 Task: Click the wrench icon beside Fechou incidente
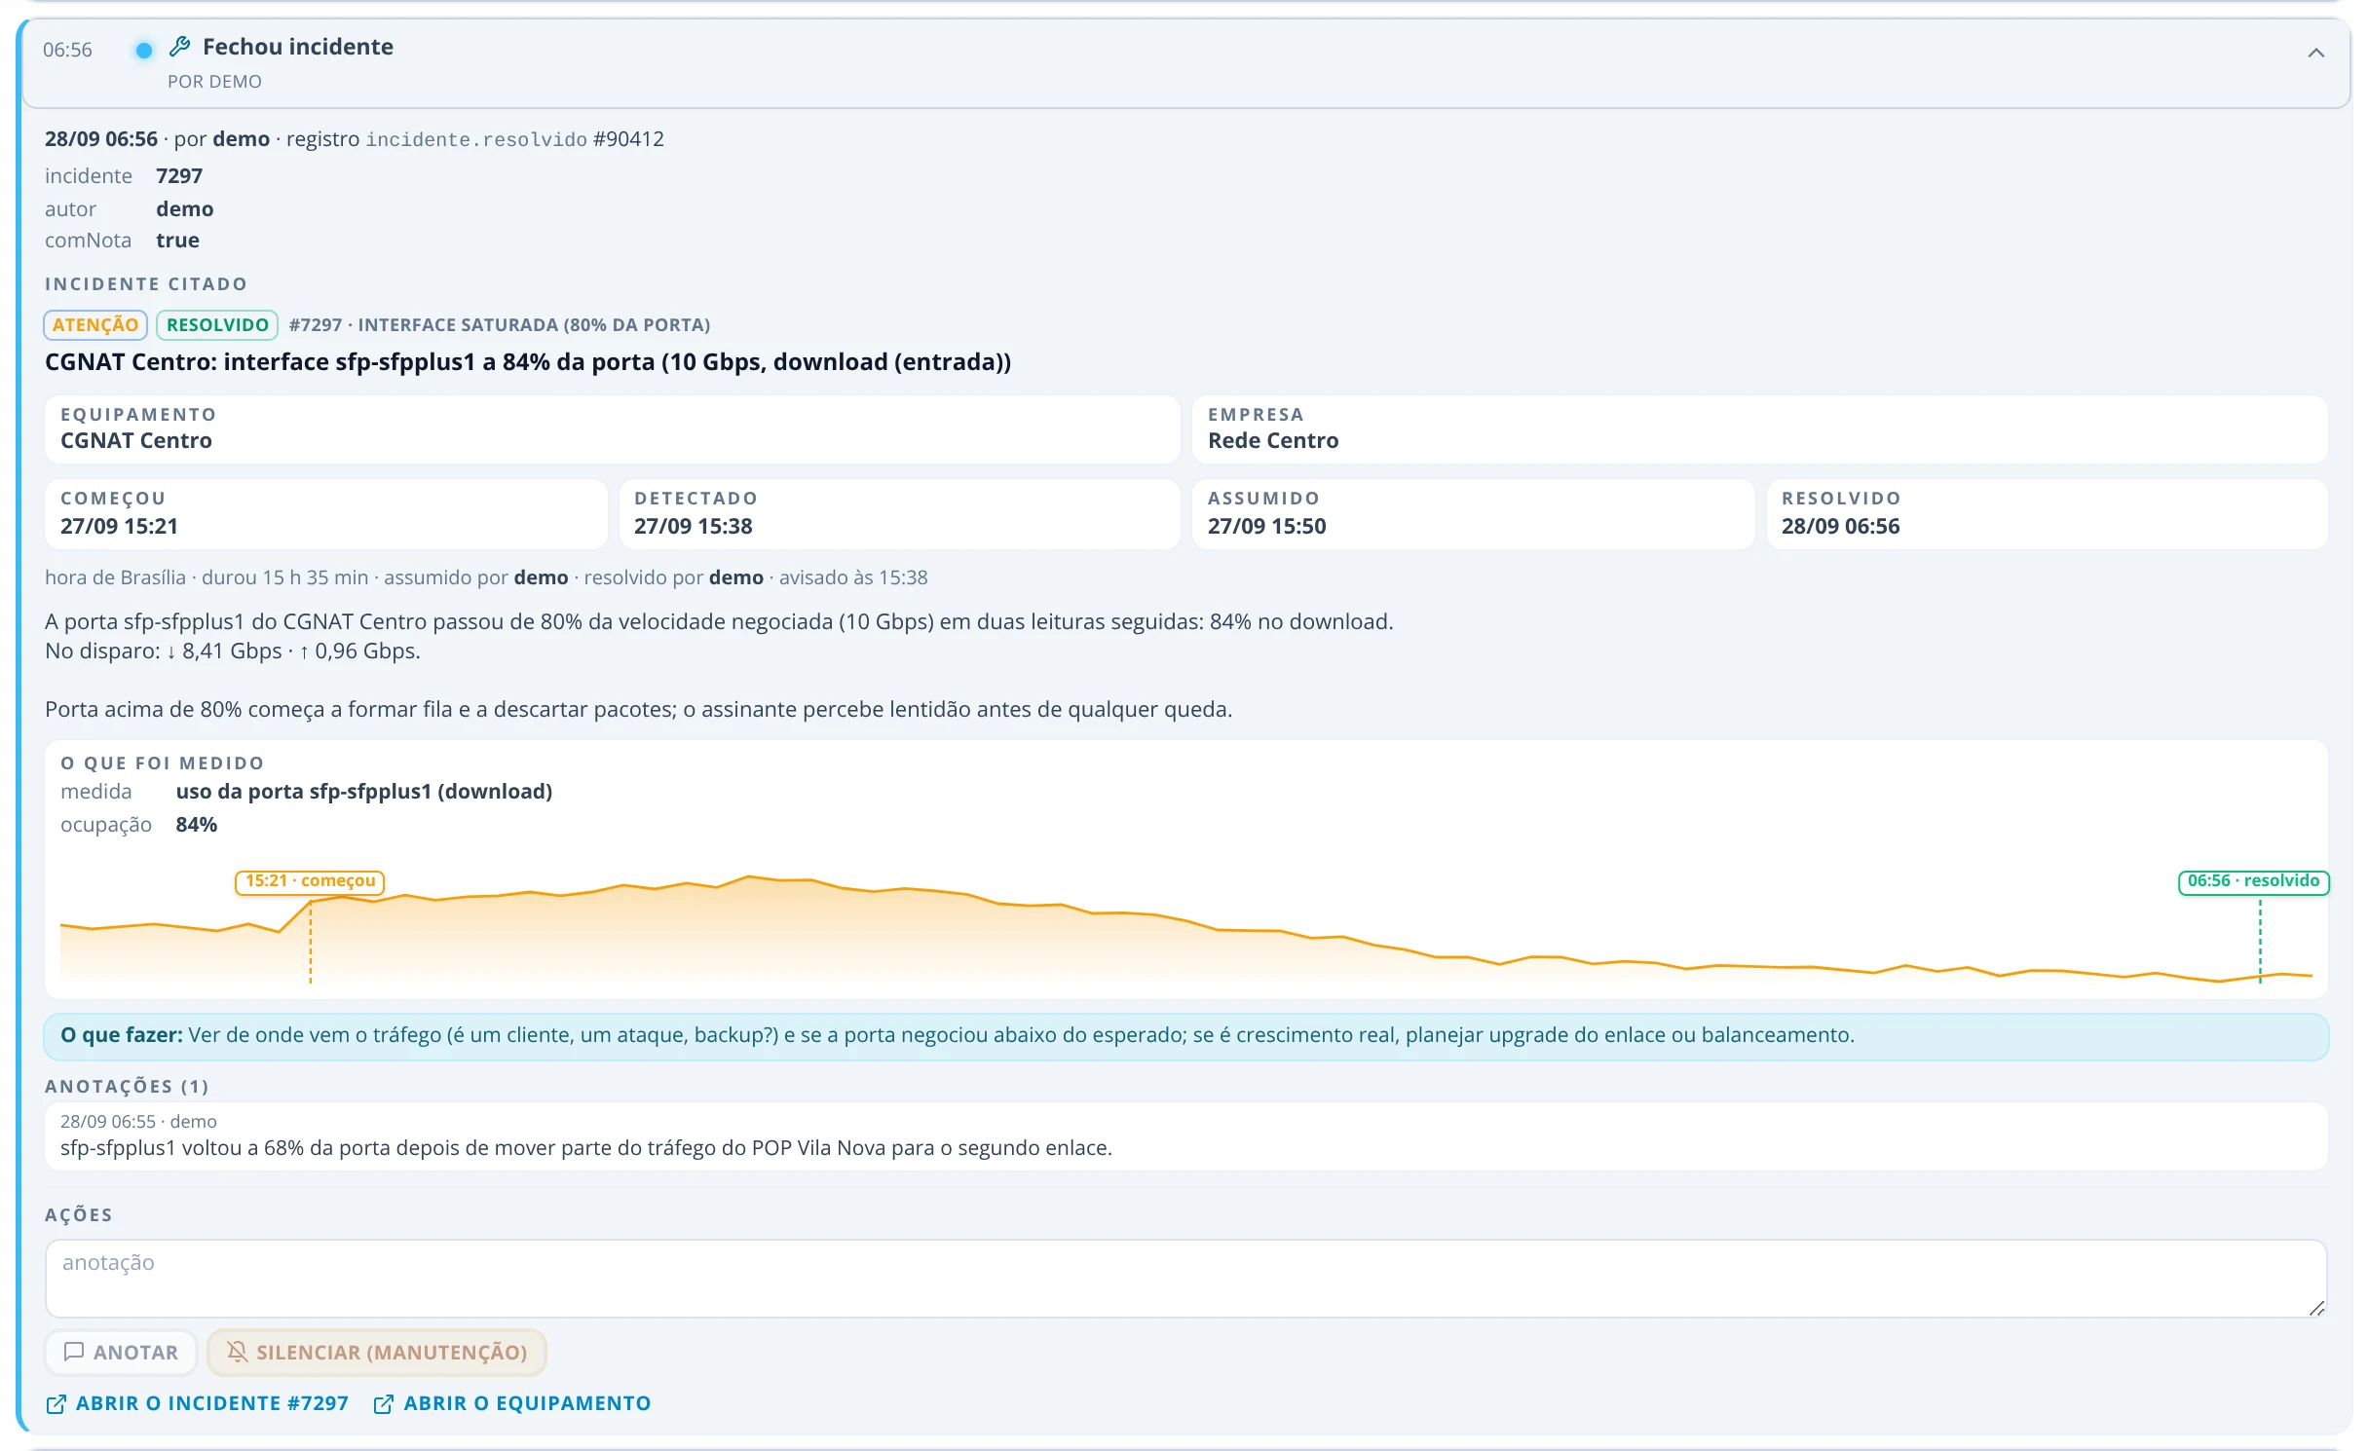[179, 46]
